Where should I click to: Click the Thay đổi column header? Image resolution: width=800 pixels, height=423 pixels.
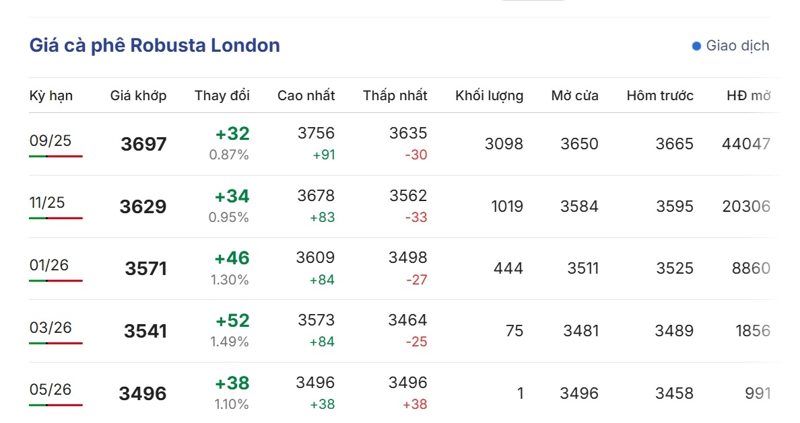coord(222,95)
